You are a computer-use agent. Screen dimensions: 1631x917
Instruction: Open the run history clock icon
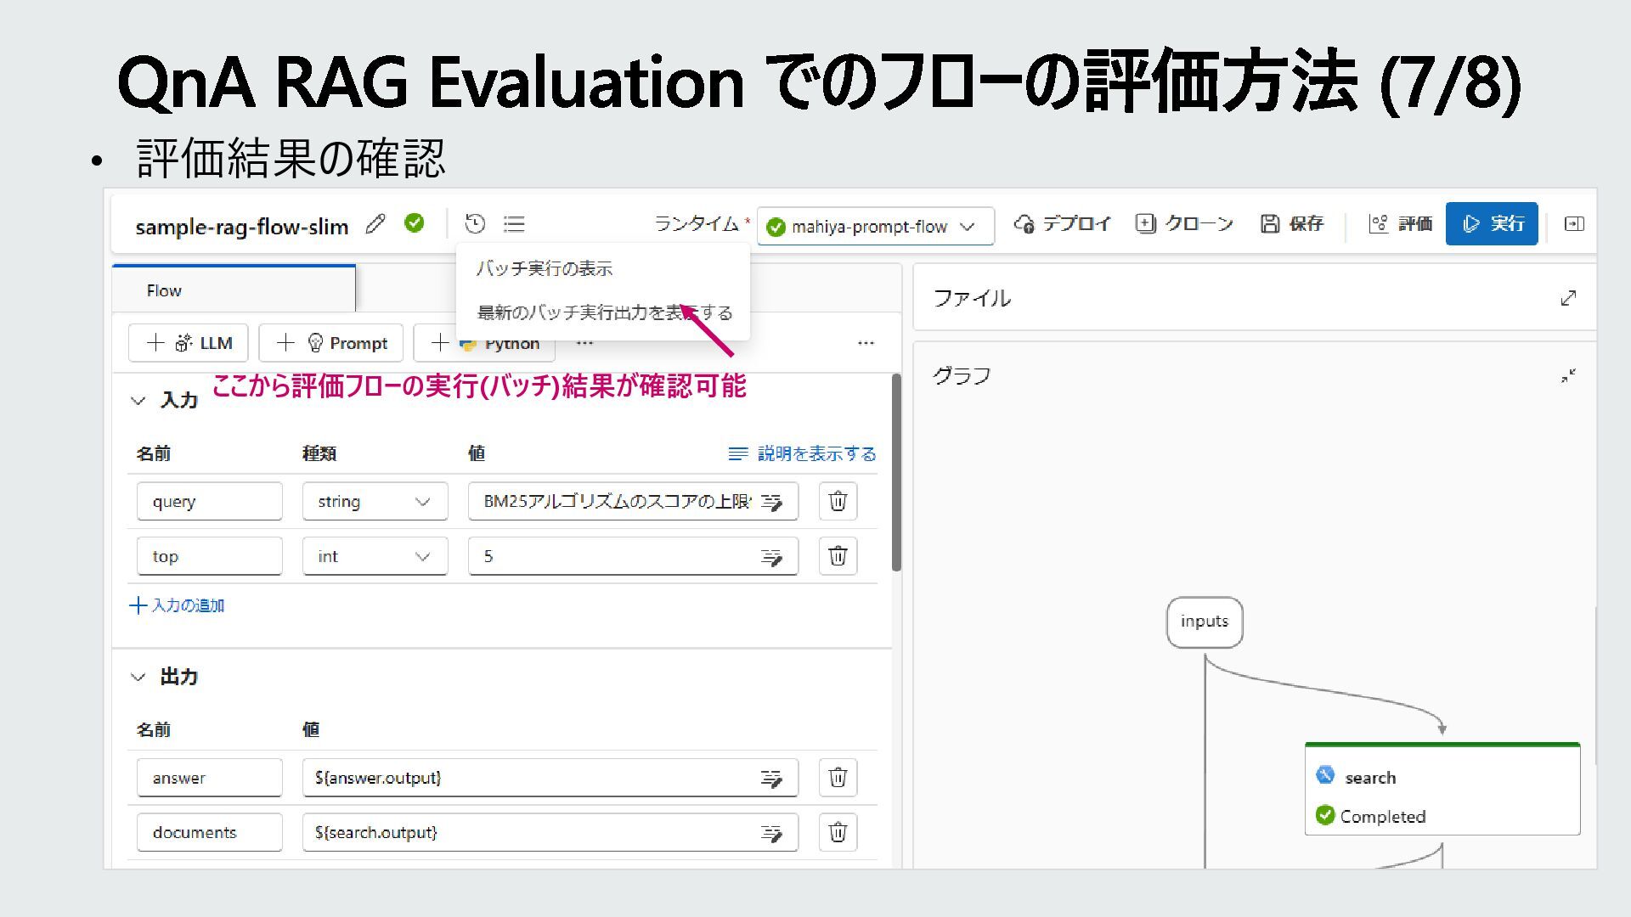click(475, 224)
